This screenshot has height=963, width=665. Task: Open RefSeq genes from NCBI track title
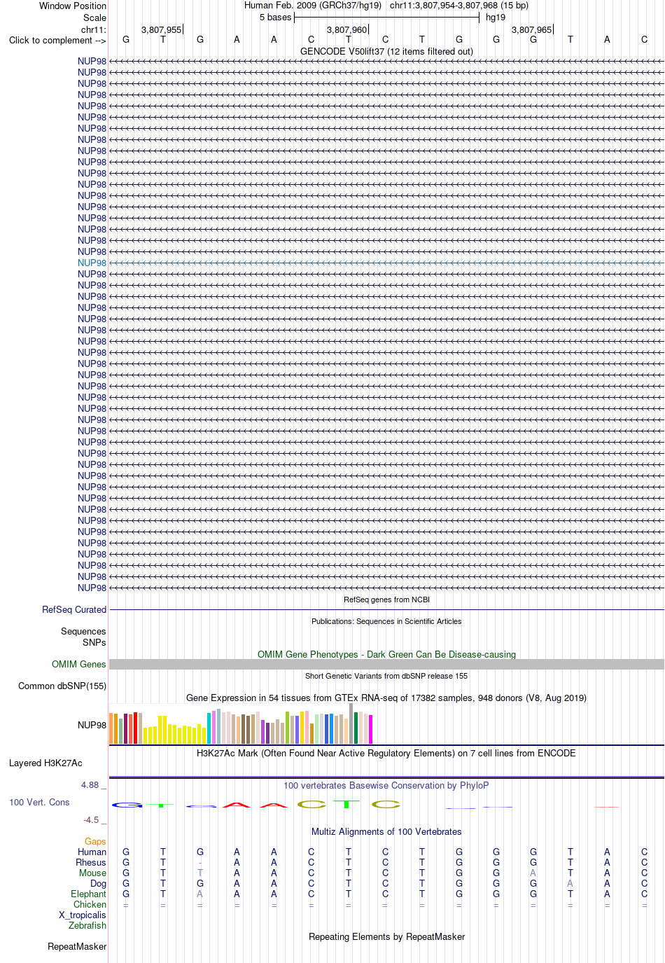(386, 600)
